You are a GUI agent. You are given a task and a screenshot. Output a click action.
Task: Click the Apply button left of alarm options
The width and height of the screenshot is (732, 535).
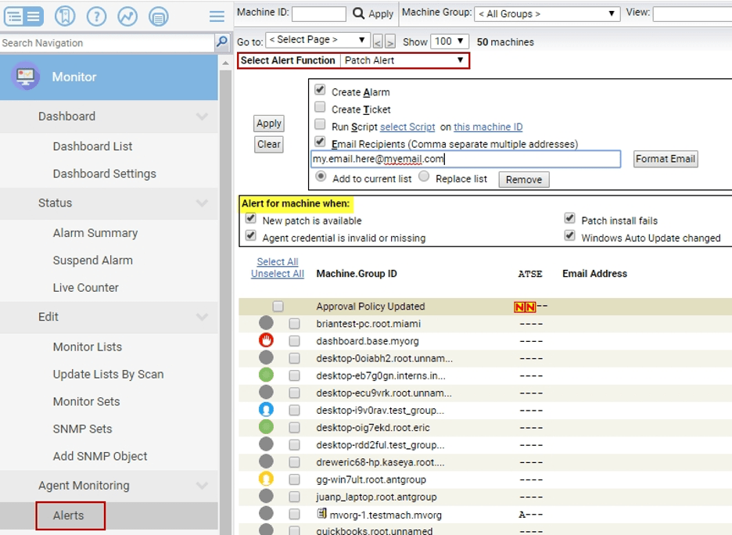269,124
